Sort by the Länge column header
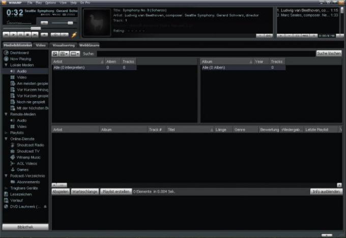The image size is (346, 238). tap(223, 130)
